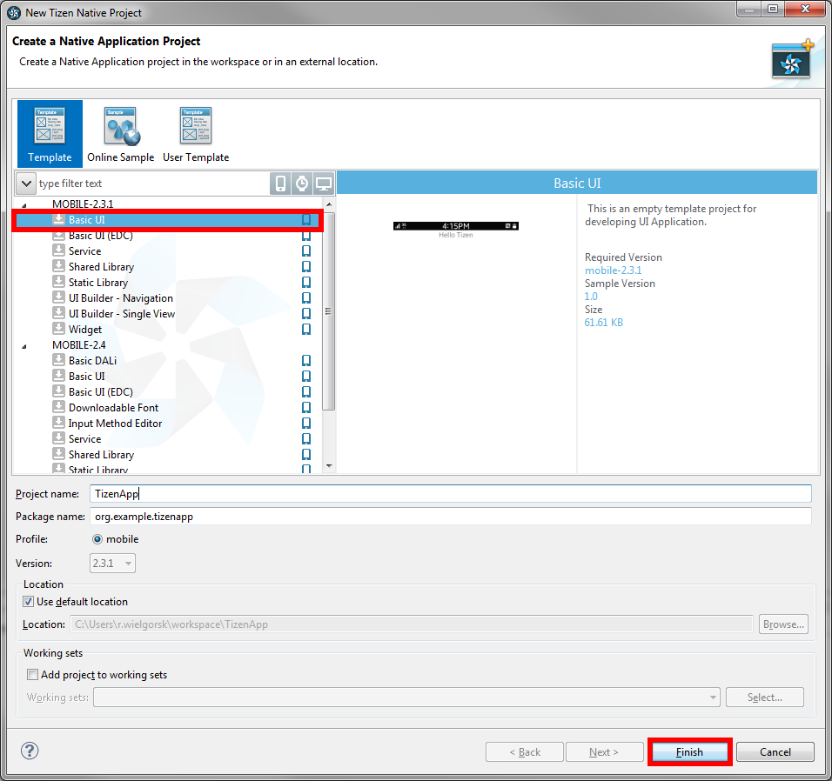Click download icon beside Basic DALi
The width and height of the screenshot is (832, 781).
point(58,361)
